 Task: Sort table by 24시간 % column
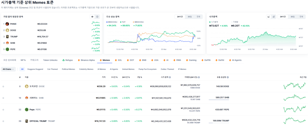tap(126, 77)
